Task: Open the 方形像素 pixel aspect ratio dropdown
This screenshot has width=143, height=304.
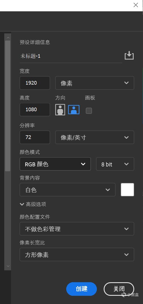Action: 77,254
